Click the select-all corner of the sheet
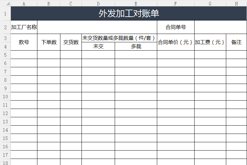247x165 pixels. (5, 4)
